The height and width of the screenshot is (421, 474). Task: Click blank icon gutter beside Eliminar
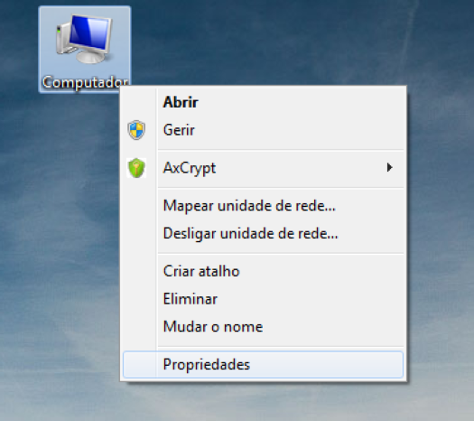140,299
